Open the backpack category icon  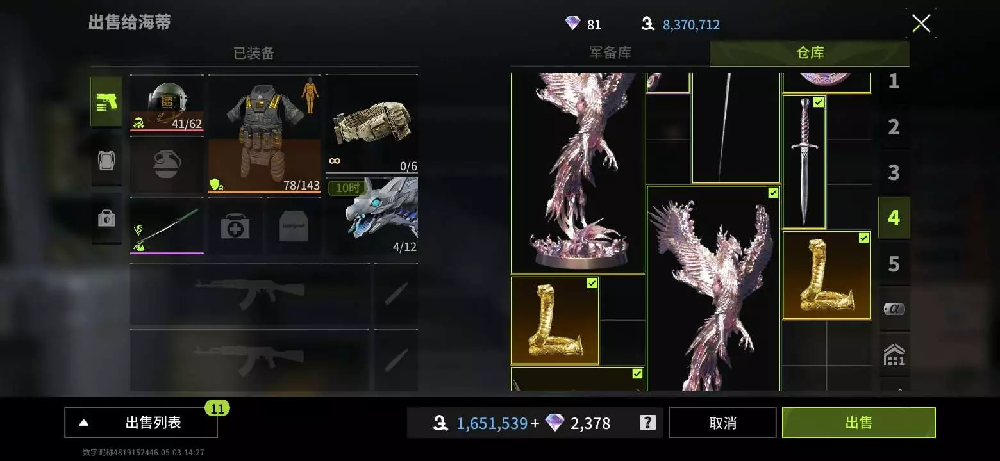(106, 160)
